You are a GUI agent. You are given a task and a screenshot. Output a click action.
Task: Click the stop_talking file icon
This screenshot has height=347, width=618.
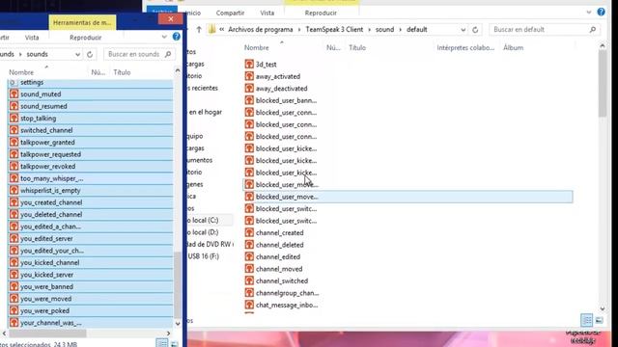tap(14, 118)
